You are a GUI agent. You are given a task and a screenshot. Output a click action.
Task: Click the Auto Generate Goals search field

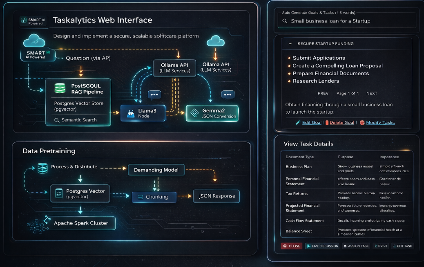347,21
